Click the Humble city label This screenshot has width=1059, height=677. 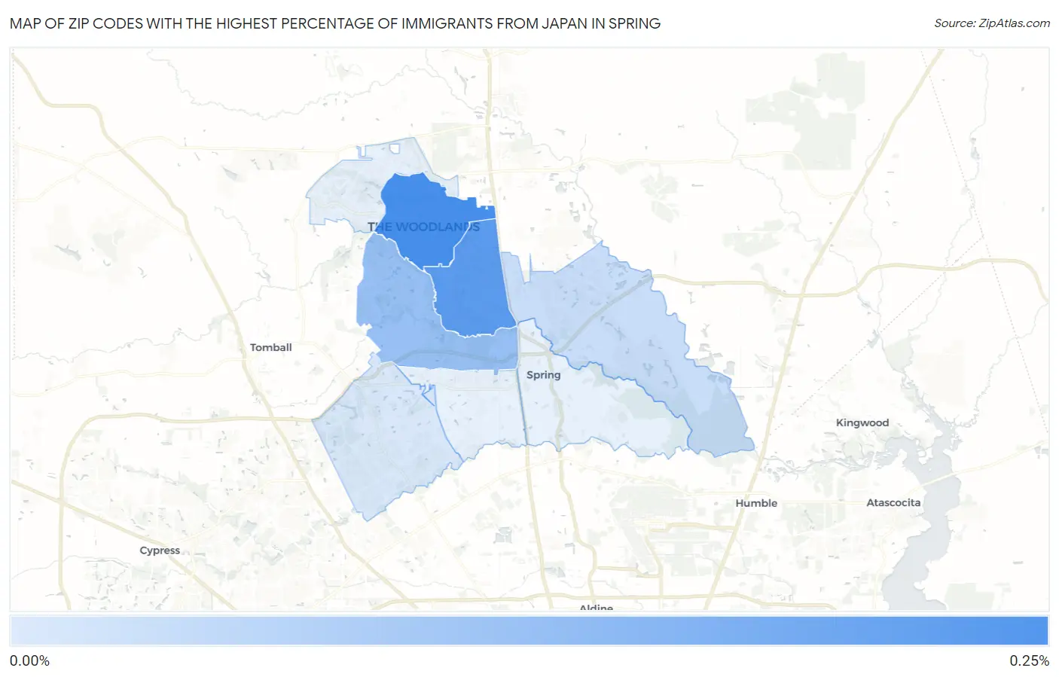(756, 503)
